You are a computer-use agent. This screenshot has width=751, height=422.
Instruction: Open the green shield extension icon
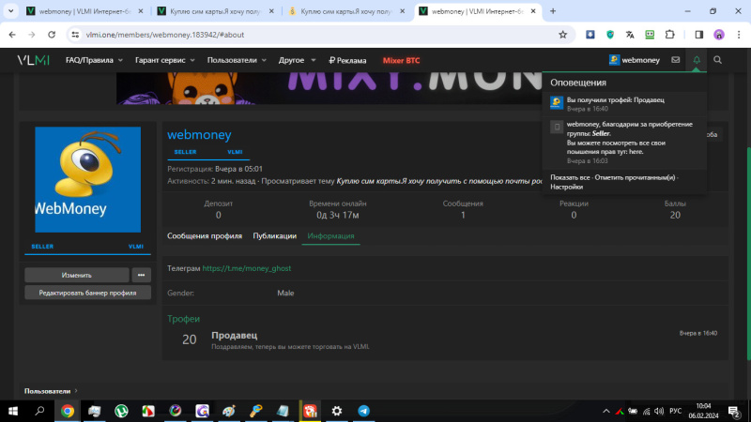point(609,35)
